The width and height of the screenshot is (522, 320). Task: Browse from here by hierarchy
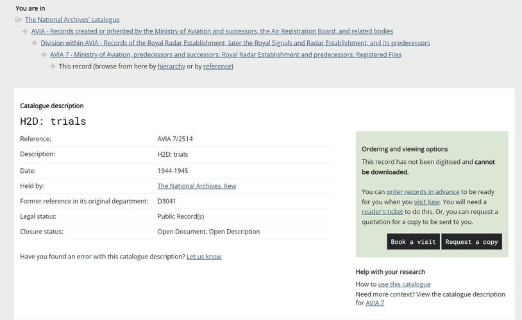[x=171, y=66]
